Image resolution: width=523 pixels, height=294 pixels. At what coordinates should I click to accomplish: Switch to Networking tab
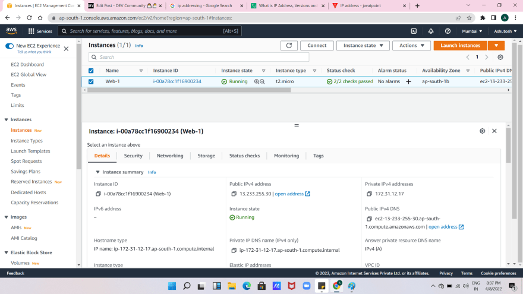click(x=170, y=156)
